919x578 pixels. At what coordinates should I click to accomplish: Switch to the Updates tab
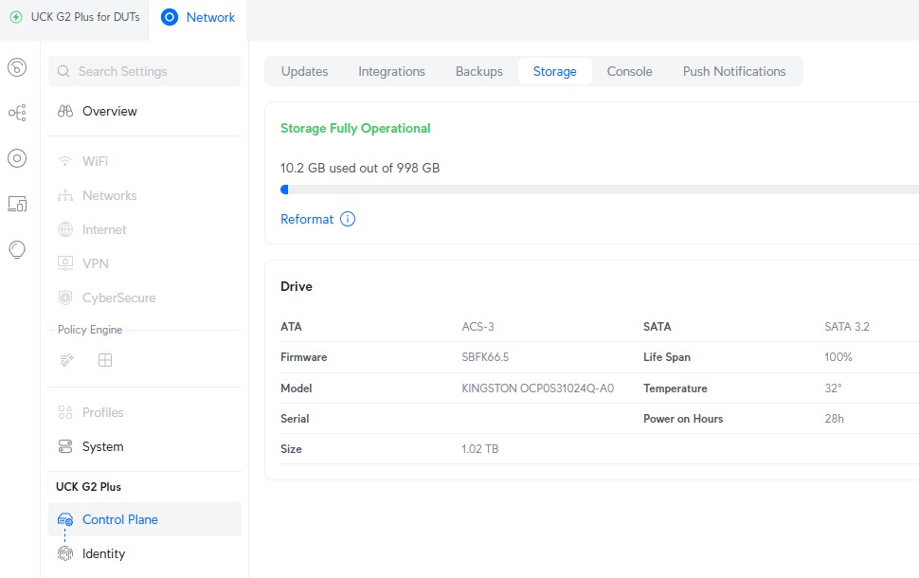click(304, 71)
